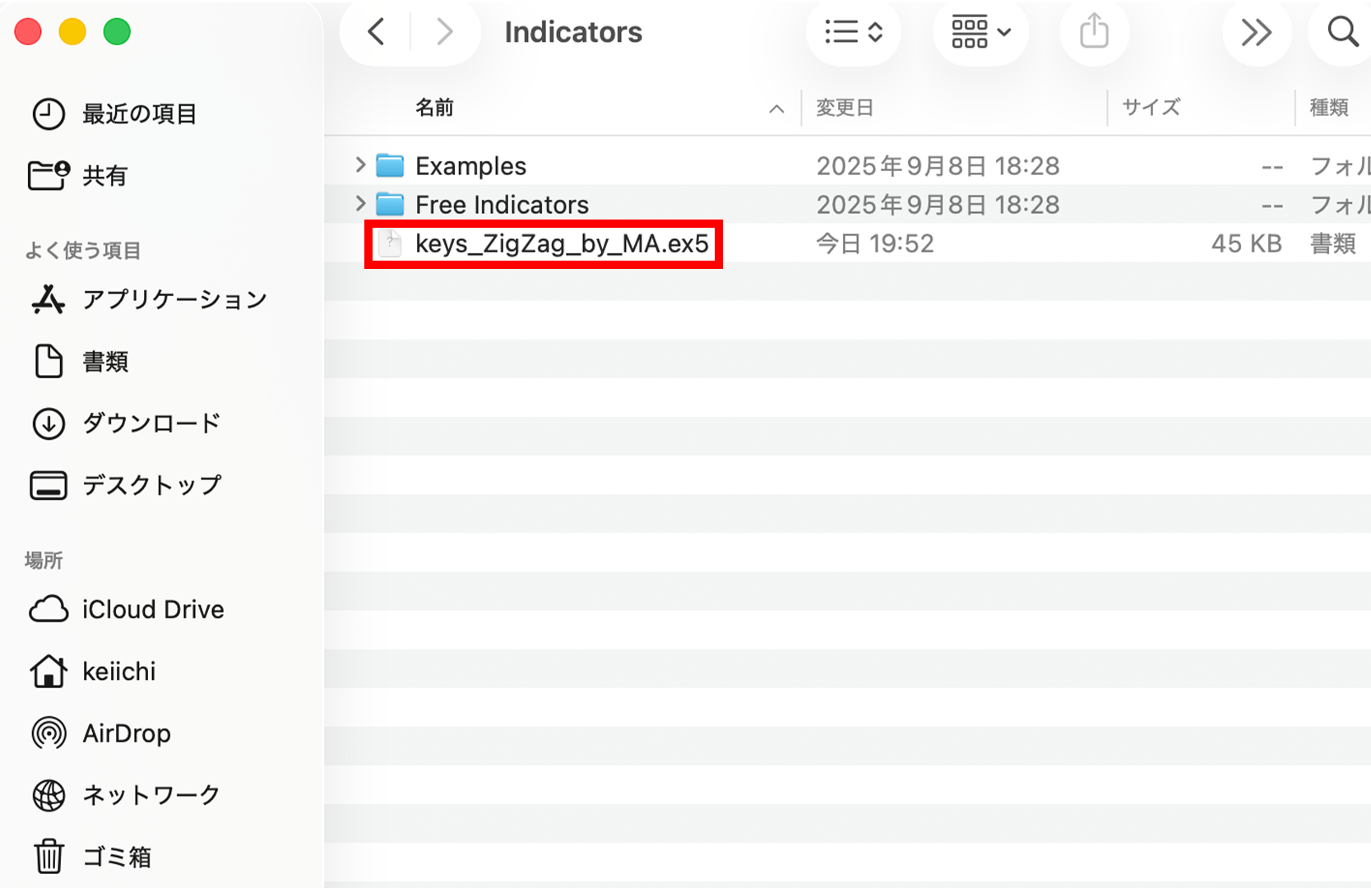Click the back navigation arrow
Screen dimensions: 1371x888
point(377,33)
